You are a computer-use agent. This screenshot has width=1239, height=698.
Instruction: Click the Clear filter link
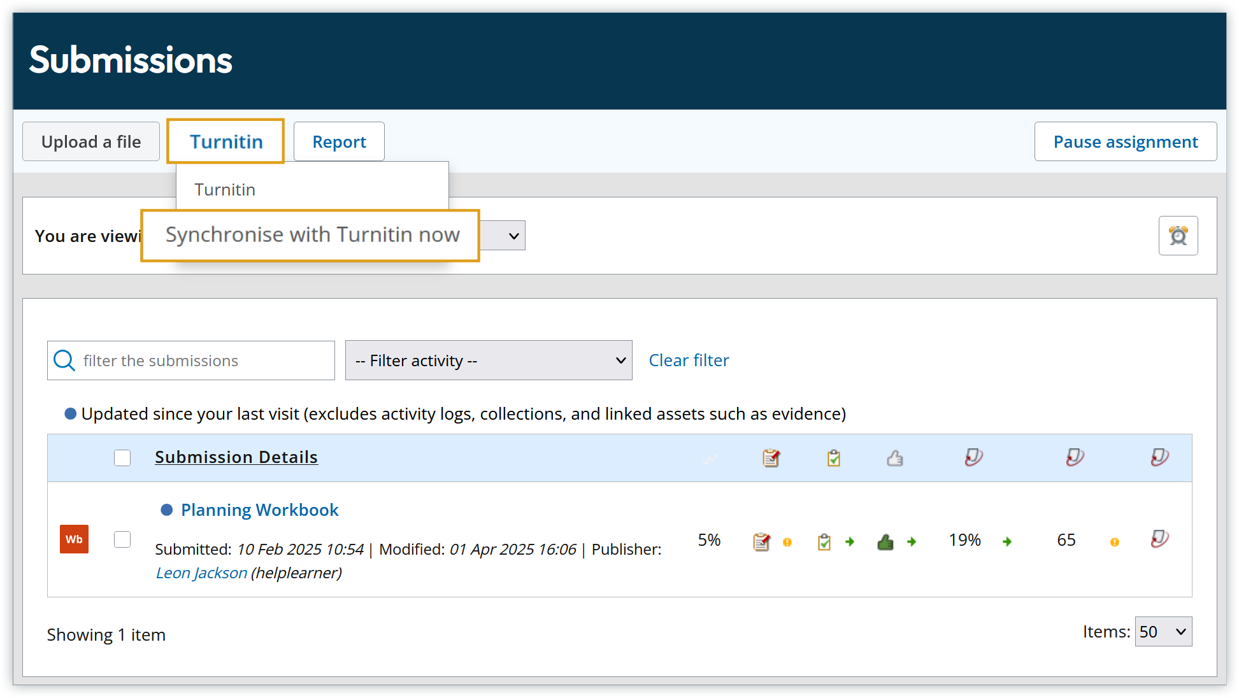coord(689,360)
